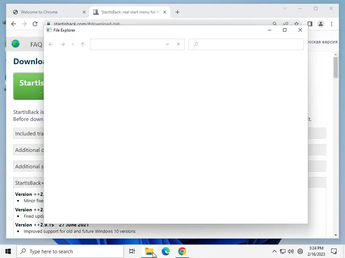Show hidden system tray icons

pyautogui.click(x=274, y=251)
